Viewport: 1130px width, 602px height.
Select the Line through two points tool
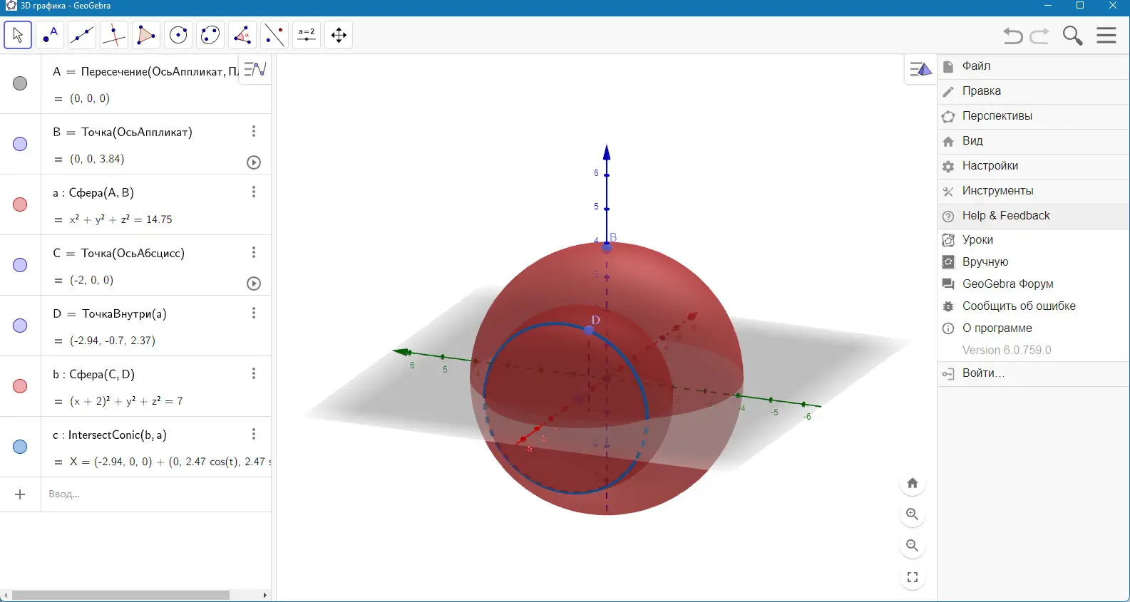tap(82, 35)
